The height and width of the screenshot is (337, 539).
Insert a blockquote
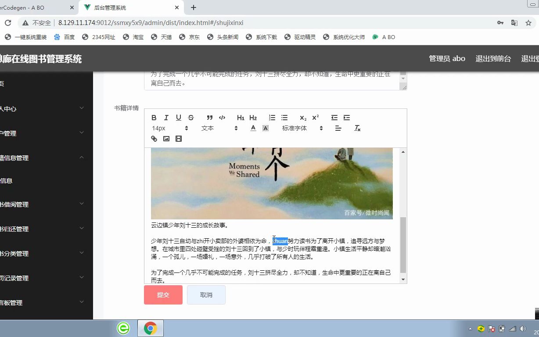tap(209, 117)
